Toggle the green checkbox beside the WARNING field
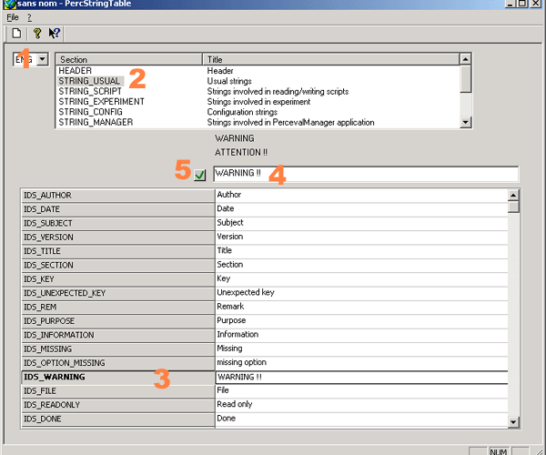The height and width of the screenshot is (455, 546). click(200, 174)
